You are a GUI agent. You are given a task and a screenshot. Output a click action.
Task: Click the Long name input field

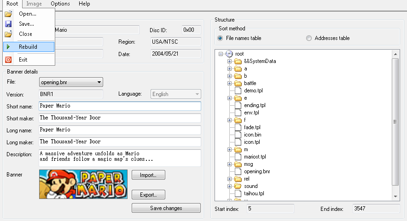(120, 130)
